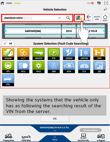This screenshot has height=142, width=110.
Task: Select the 4WD system icon
Action: click(x=99, y=54)
